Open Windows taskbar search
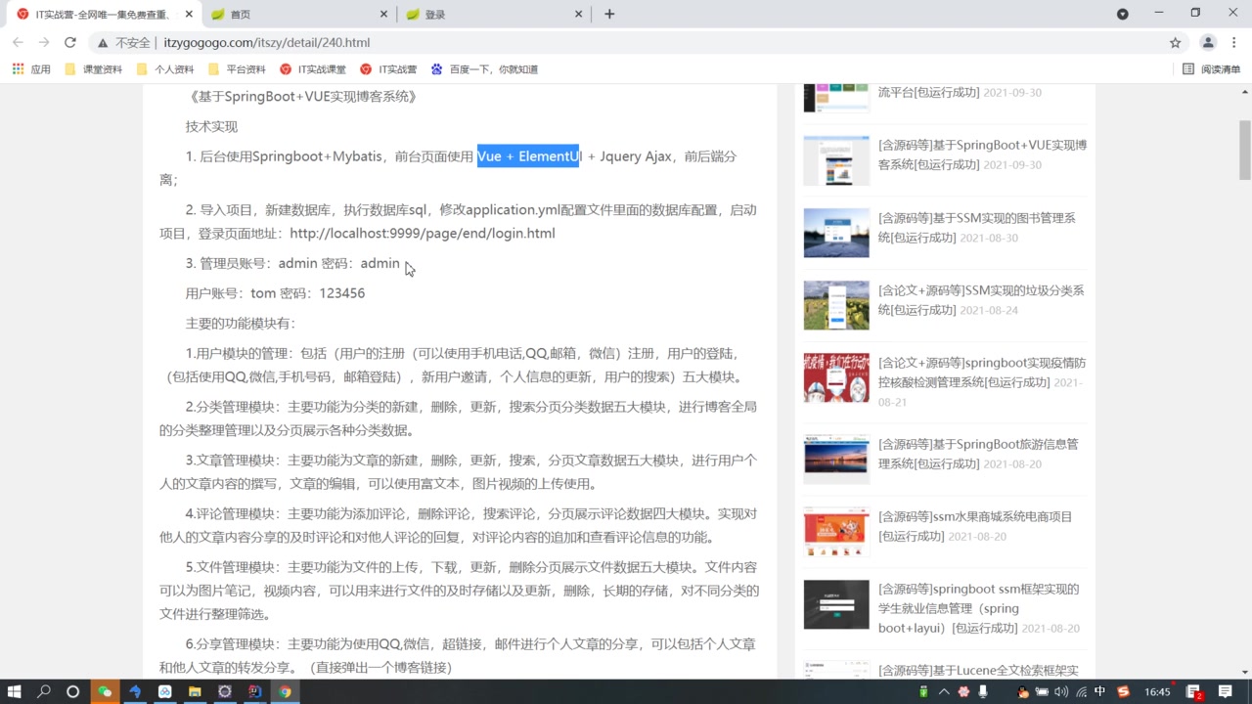This screenshot has width=1252, height=704. point(44,691)
